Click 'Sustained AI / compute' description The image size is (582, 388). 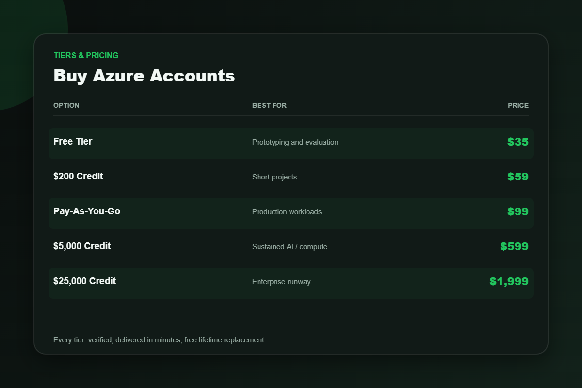click(290, 247)
